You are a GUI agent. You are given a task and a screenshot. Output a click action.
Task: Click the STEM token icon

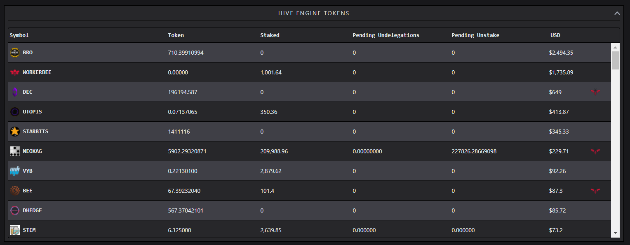coord(15,230)
